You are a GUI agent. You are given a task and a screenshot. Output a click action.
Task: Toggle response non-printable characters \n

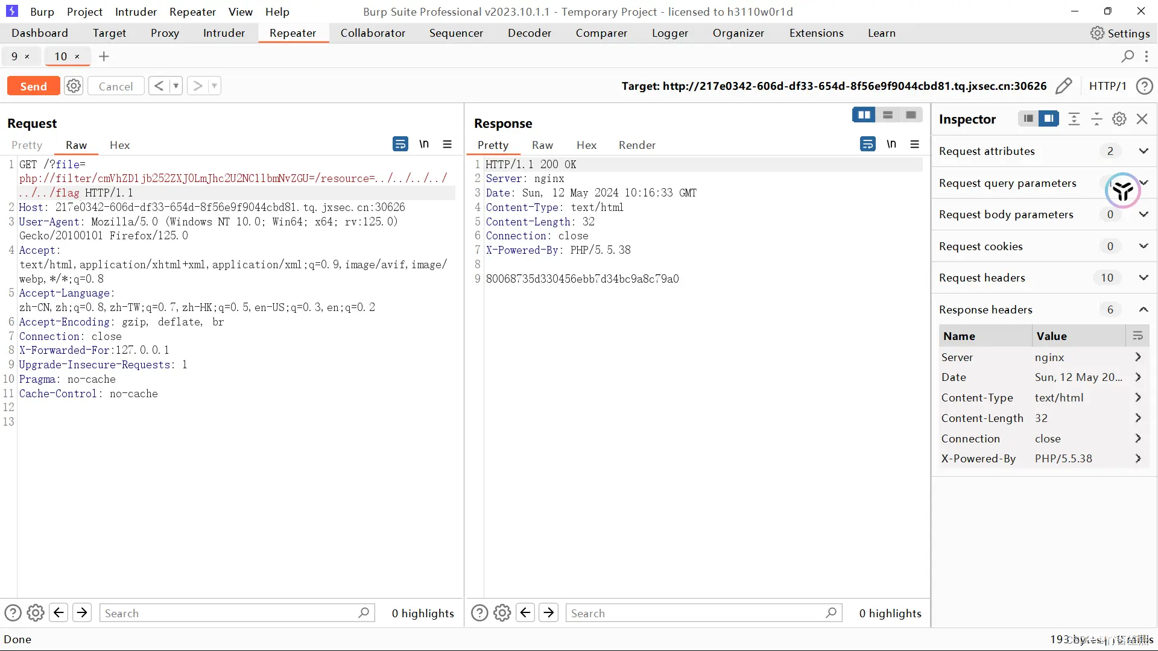tap(891, 144)
